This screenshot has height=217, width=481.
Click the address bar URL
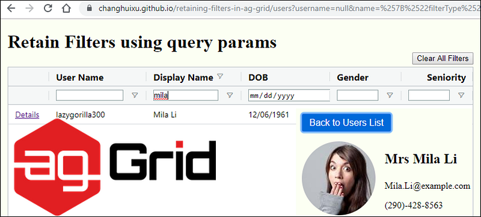(x=289, y=8)
